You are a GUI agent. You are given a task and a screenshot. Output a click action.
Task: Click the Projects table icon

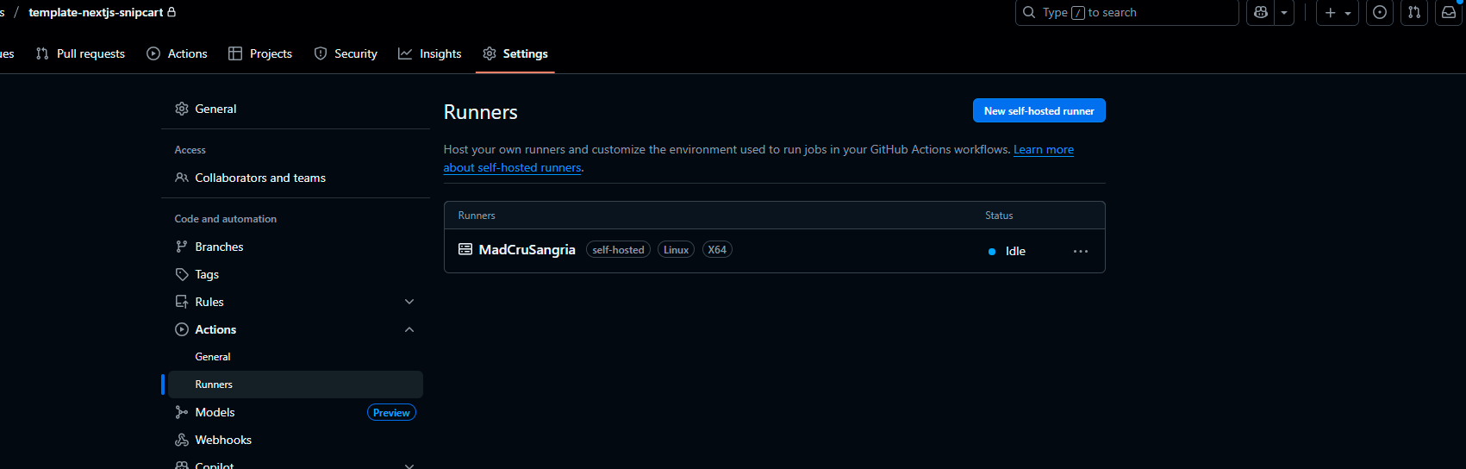pyautogui.click(x=235, y=53)
